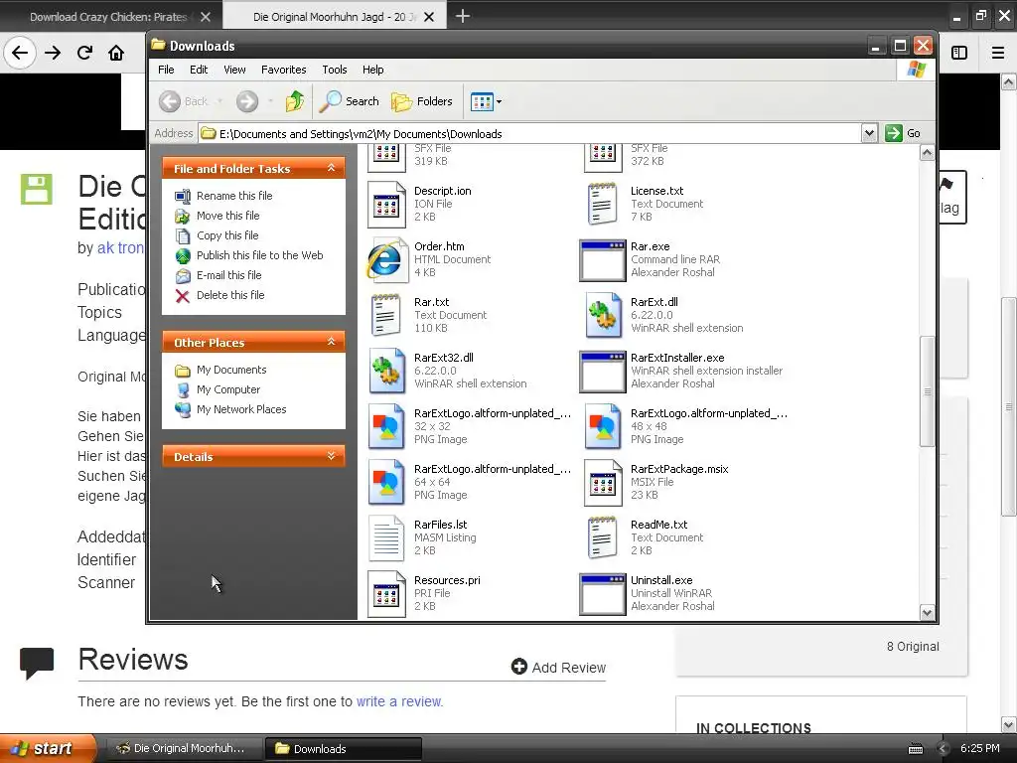The image size is (1017, 763).
Task: Click the Go button next to address
Action: pos(903,133)
